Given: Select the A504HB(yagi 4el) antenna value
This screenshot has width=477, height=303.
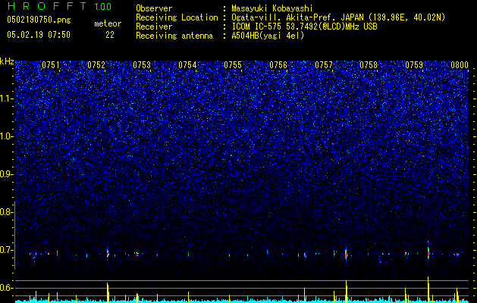Looking at the screenshot, I should click(268, 36).
